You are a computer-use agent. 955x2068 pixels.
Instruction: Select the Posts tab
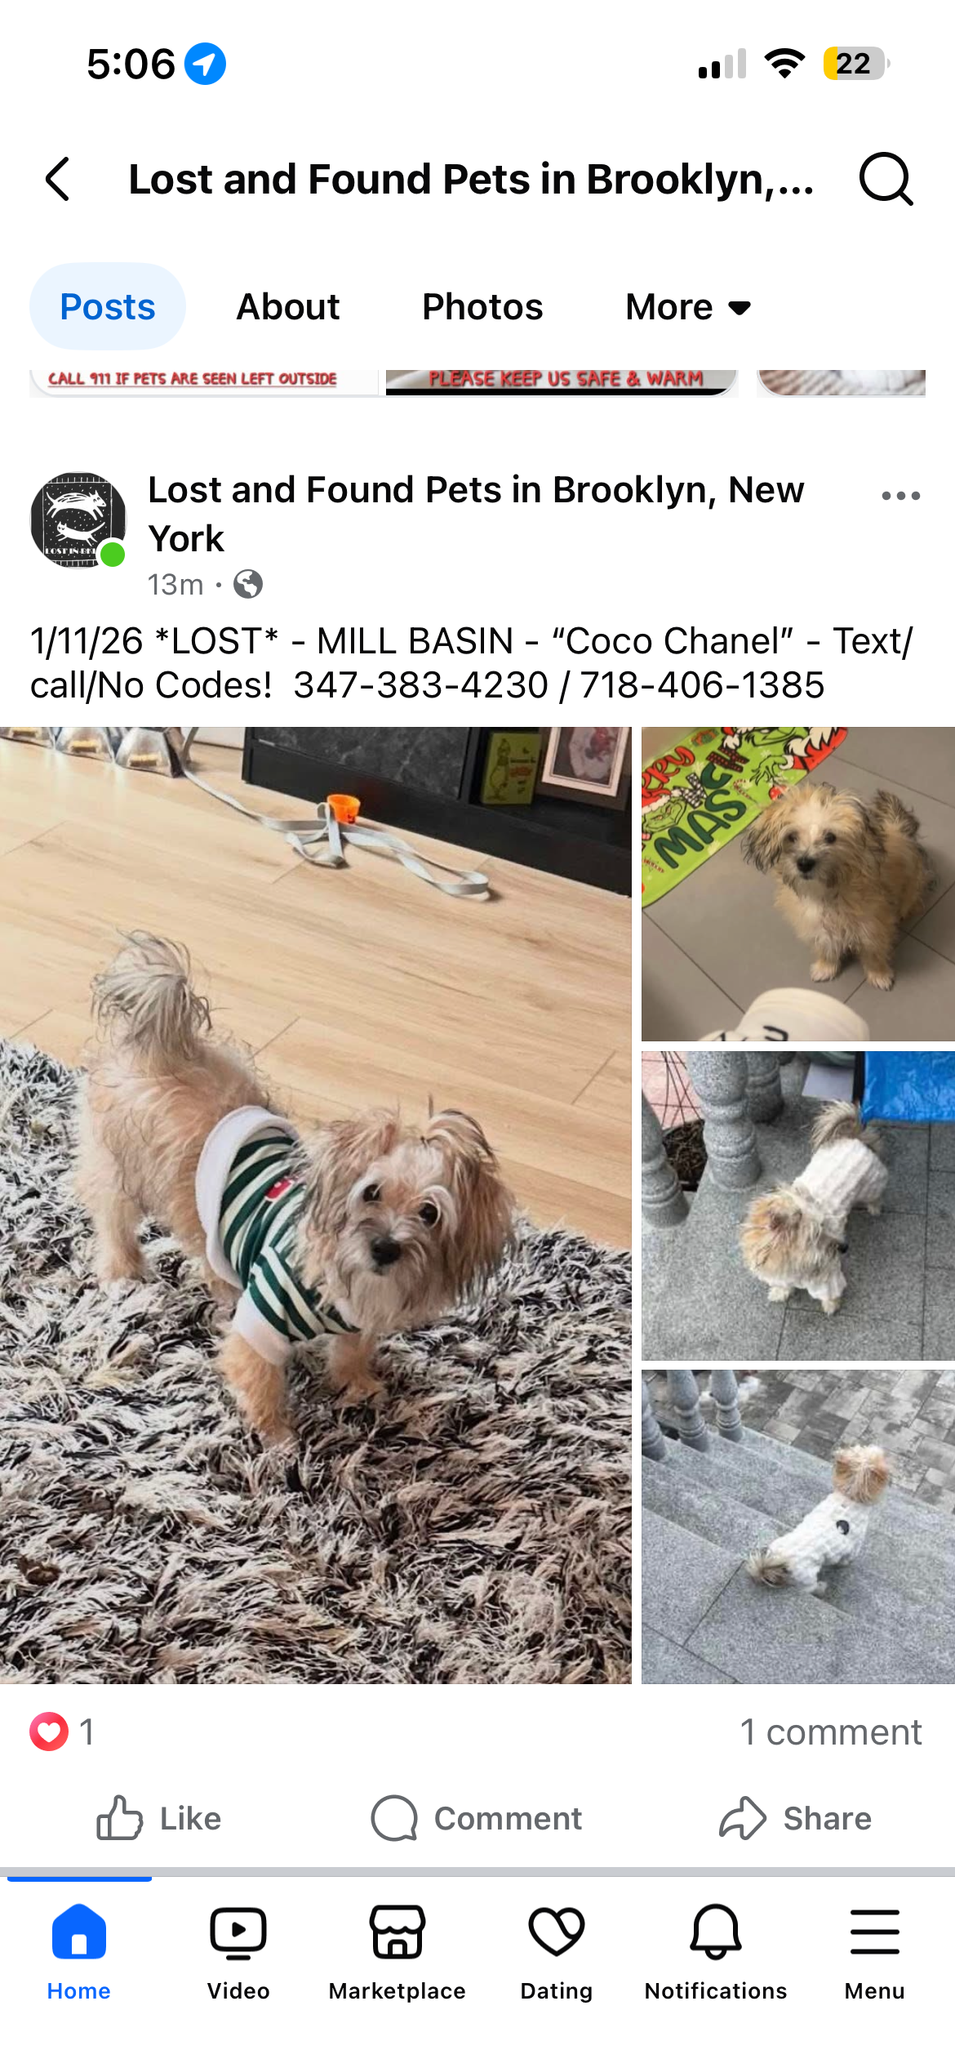108,307
